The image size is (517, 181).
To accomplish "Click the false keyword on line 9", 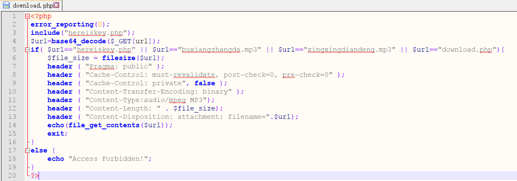I will [204, 83].
